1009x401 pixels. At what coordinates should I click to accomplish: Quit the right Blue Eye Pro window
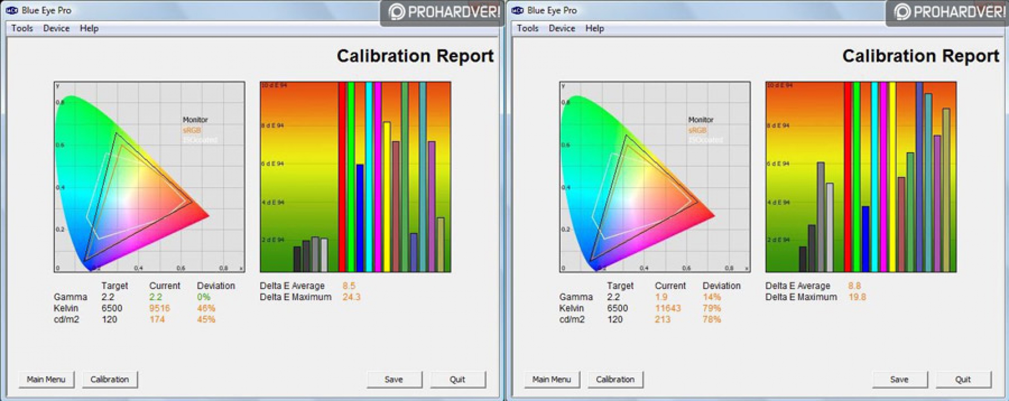pos(963,379)
